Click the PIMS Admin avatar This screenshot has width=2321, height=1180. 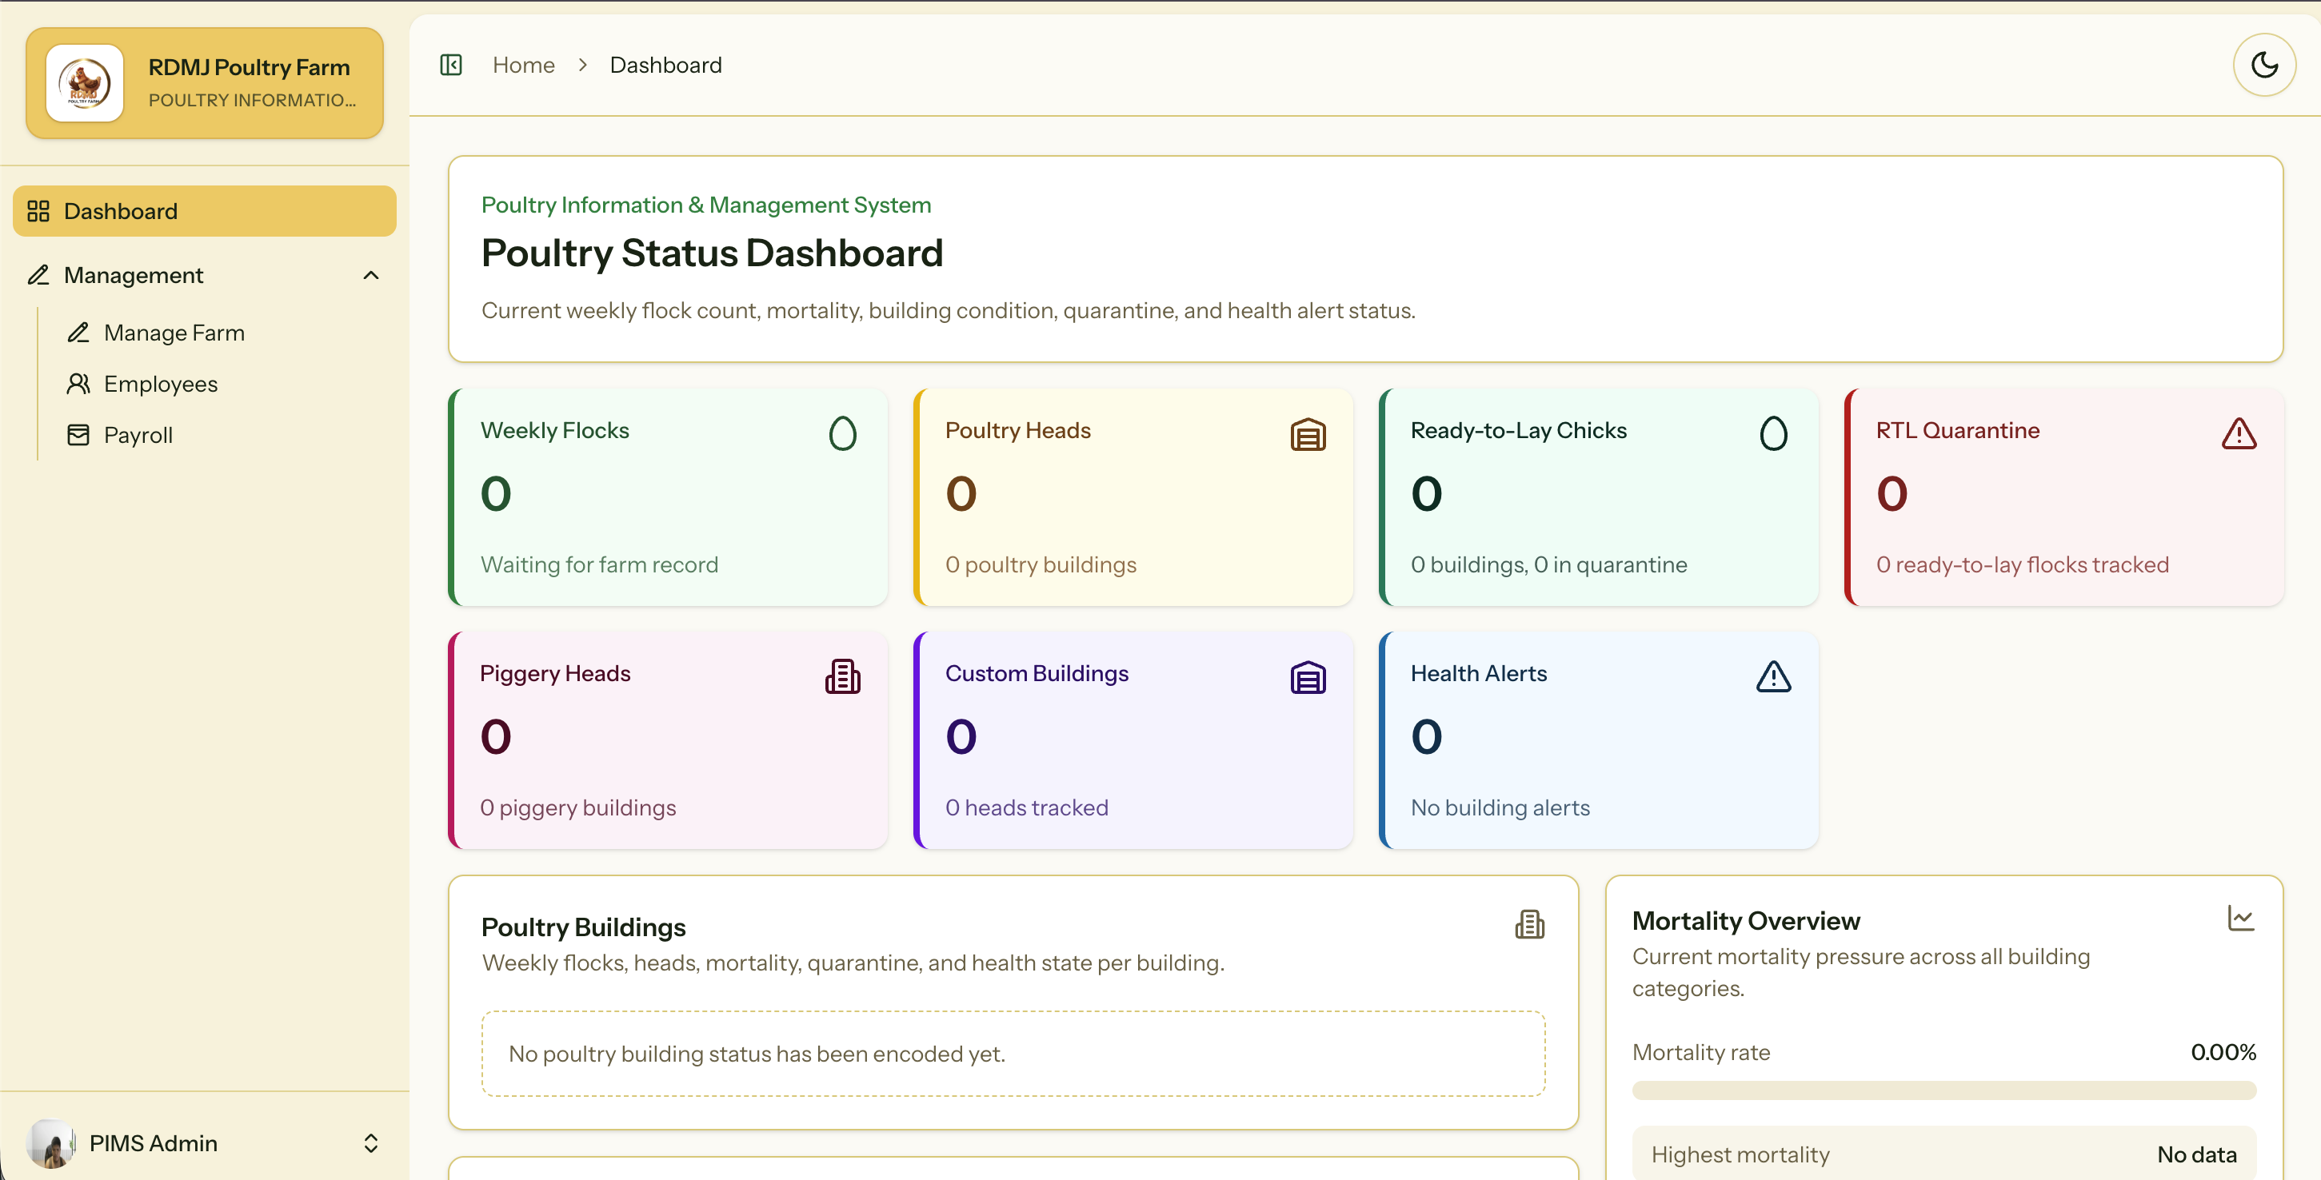51,1143
